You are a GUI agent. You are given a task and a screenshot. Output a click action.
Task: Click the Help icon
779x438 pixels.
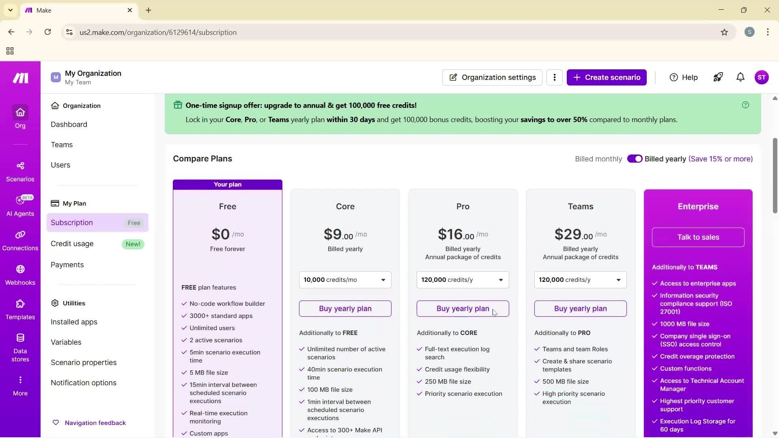click(x=683, y=77)
